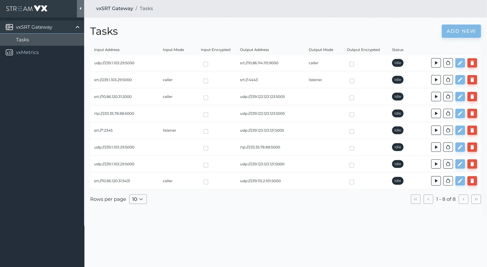487x267 pixels.
Task: Restart the srt://*:2345 listener task
Action: point(448,130)
